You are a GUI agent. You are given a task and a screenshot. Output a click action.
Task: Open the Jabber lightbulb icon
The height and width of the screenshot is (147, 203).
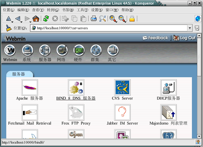click(x=122, y=112)
